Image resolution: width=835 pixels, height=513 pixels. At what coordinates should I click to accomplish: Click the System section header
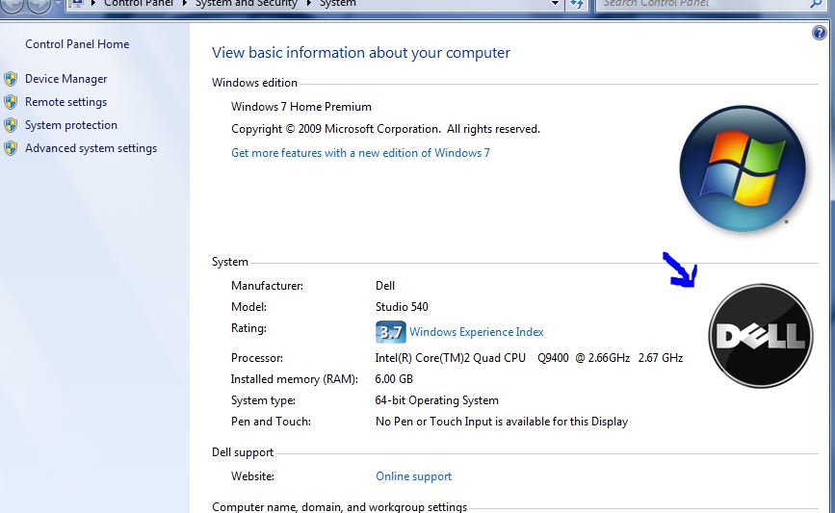pyautogui.click(x=230, y=262)
